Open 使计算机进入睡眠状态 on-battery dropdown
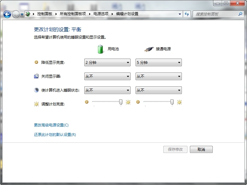The width and height of the screenshot is (247, 185). pos(107,90)
